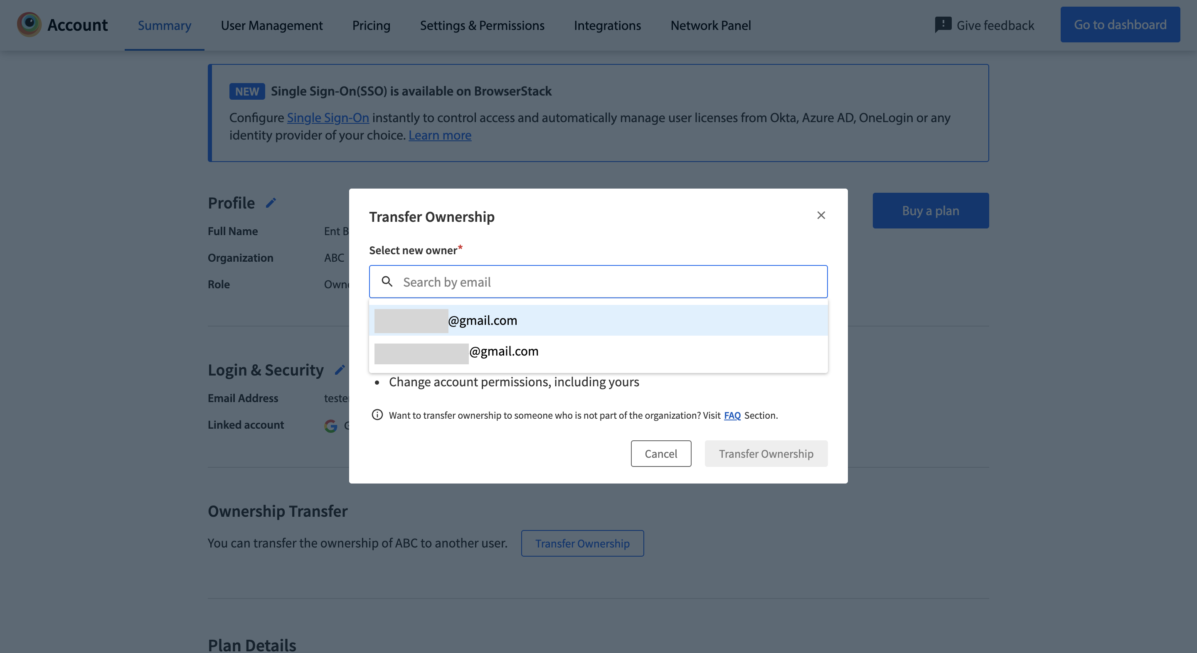This screenshot has height=653, width=1197.
Task: Click the Google linked account icon
Action: [330, 425]
